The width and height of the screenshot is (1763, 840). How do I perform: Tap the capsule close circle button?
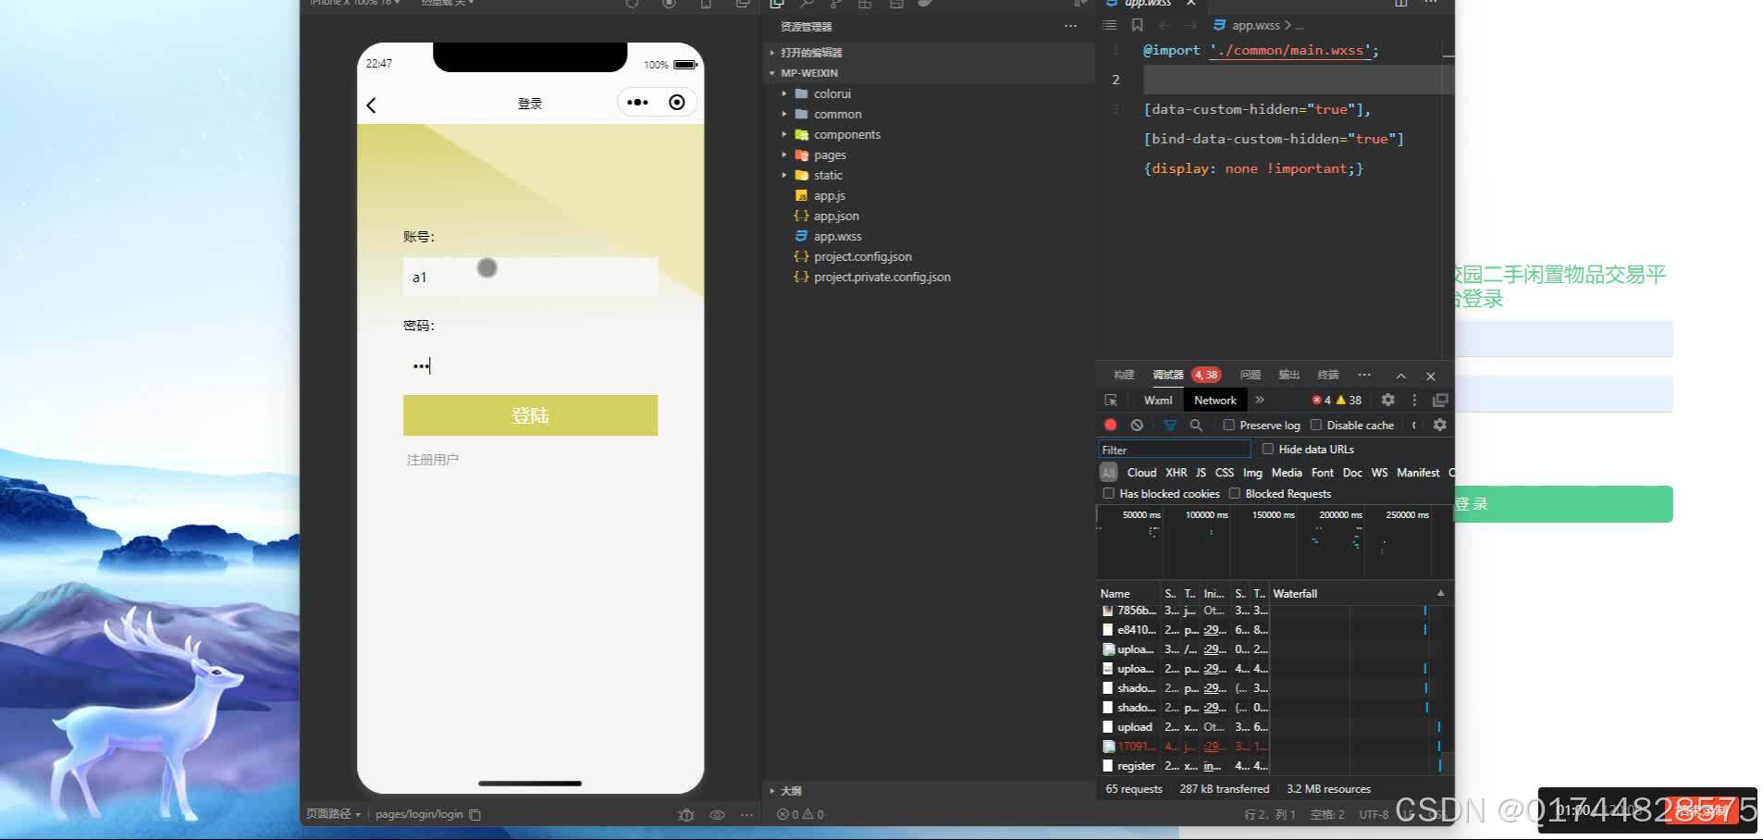[x=677, y=103]
